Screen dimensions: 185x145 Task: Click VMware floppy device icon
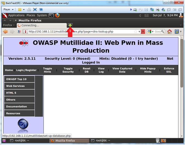point(146,10)
